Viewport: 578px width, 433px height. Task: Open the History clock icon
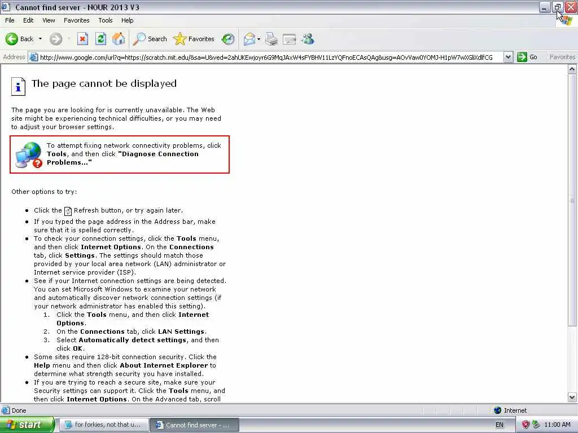click(228, 39)
